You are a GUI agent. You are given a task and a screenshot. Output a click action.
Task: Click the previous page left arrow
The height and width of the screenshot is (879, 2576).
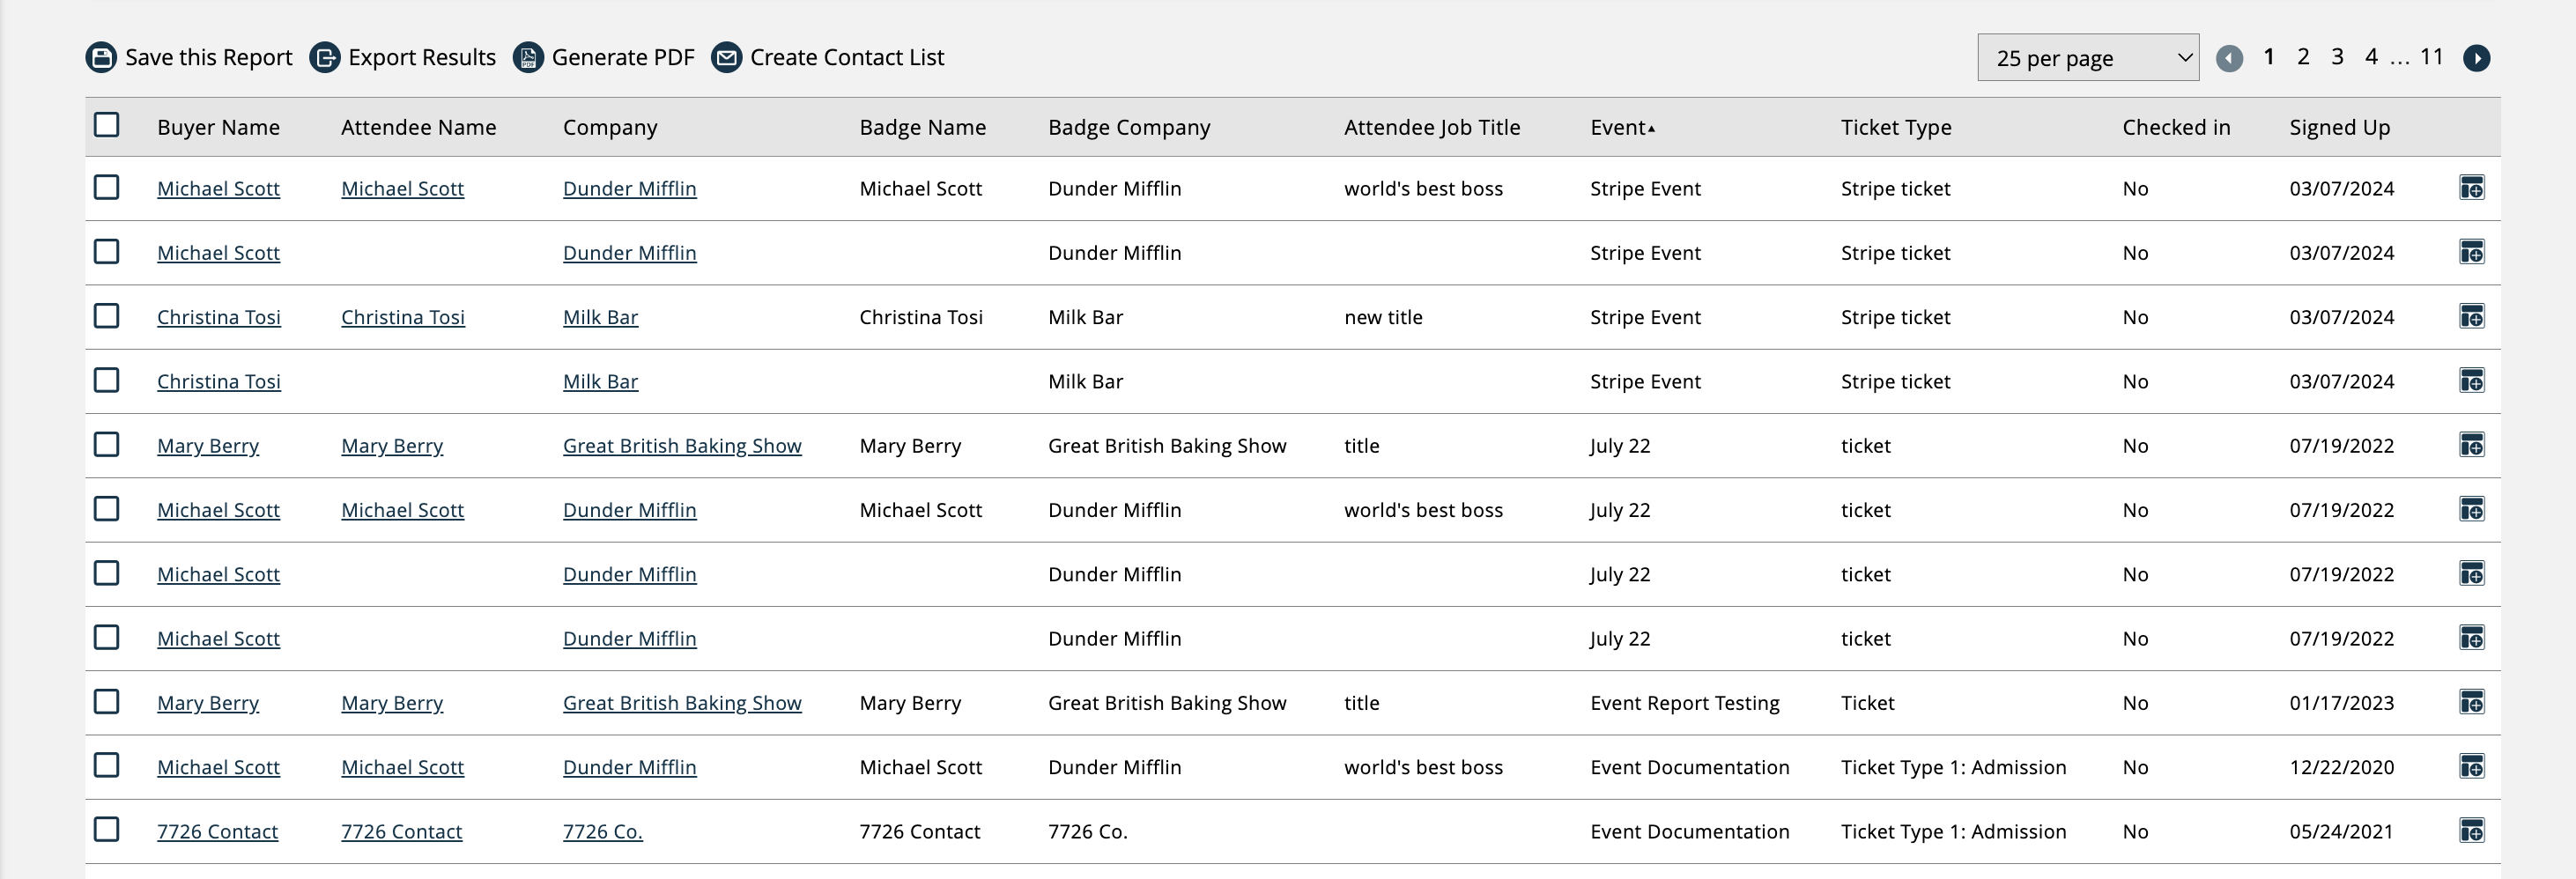(2229, 58)
